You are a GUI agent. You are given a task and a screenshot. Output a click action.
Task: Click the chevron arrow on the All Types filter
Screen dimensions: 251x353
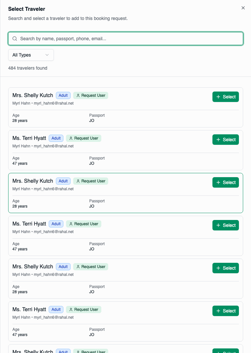pyautogui.click(x=47, y=55)
